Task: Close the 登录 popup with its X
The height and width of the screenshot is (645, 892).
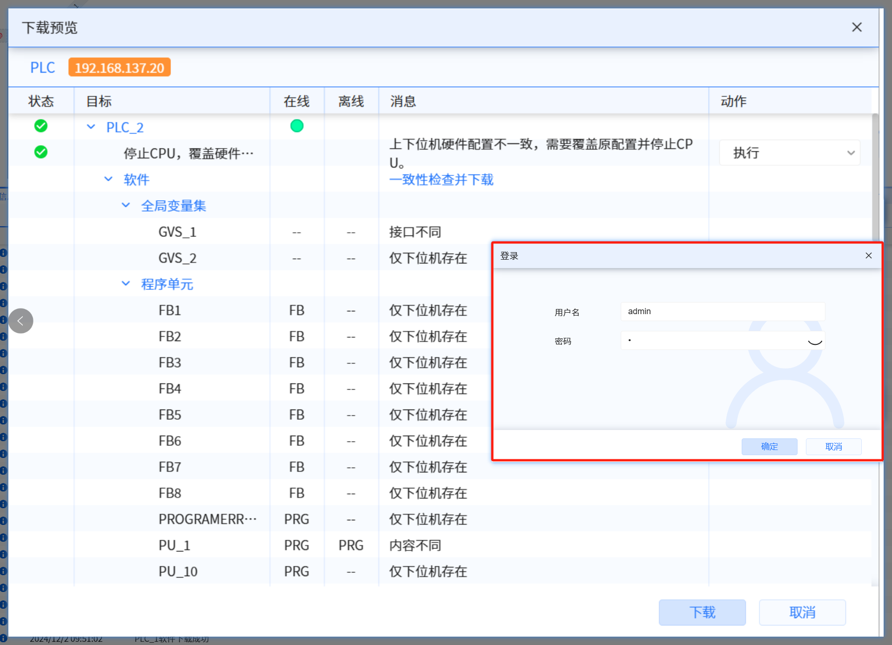Action: point(868,255)
